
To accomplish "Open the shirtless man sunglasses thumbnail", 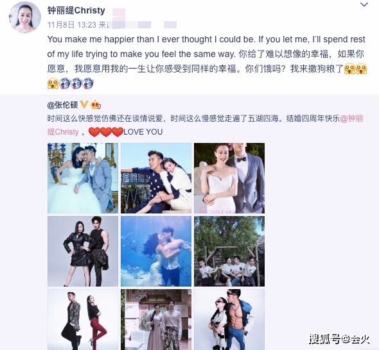I will [x=229, y=320].
